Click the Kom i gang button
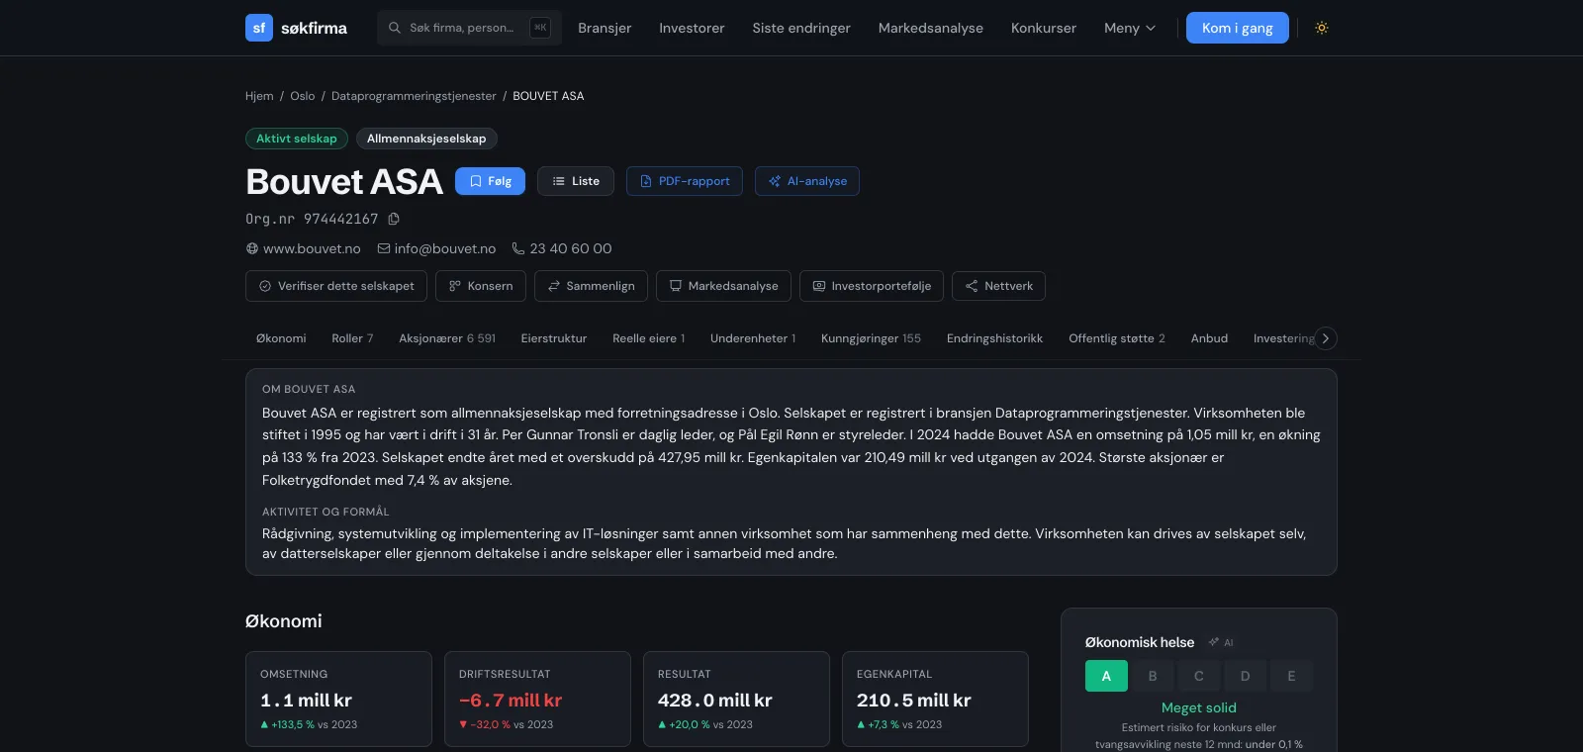The image size is (1583, 752). 1238,28
